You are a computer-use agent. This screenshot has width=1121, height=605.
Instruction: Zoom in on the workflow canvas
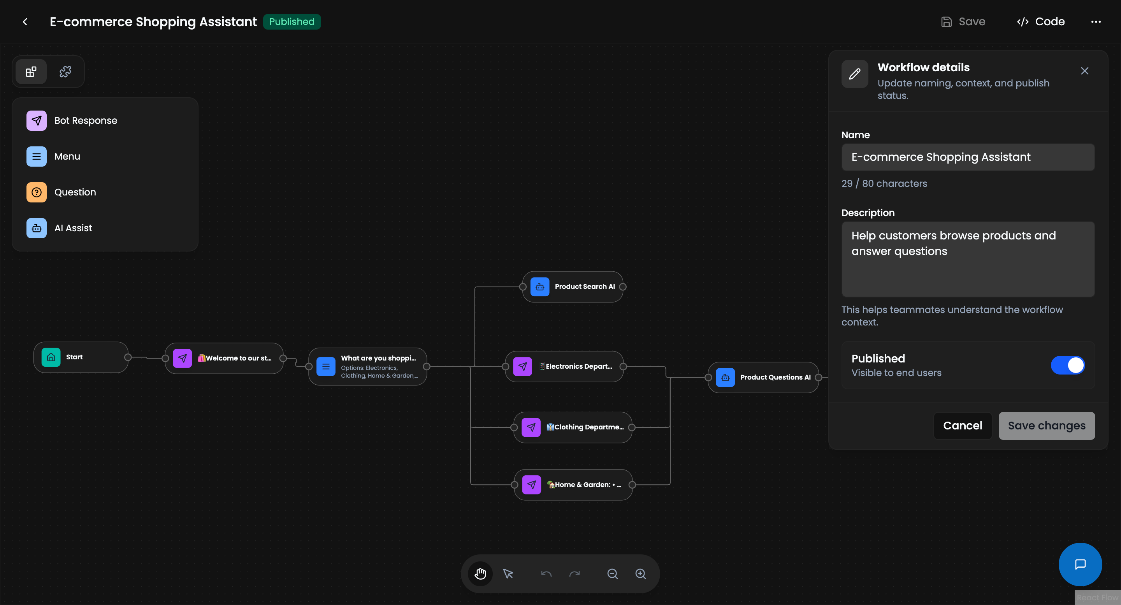(x=641, y=574)
